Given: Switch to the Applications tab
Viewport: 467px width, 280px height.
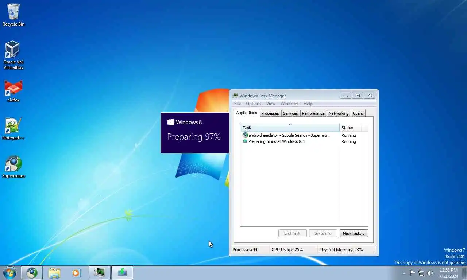Looking at the screenshot, I should point(247,113).
